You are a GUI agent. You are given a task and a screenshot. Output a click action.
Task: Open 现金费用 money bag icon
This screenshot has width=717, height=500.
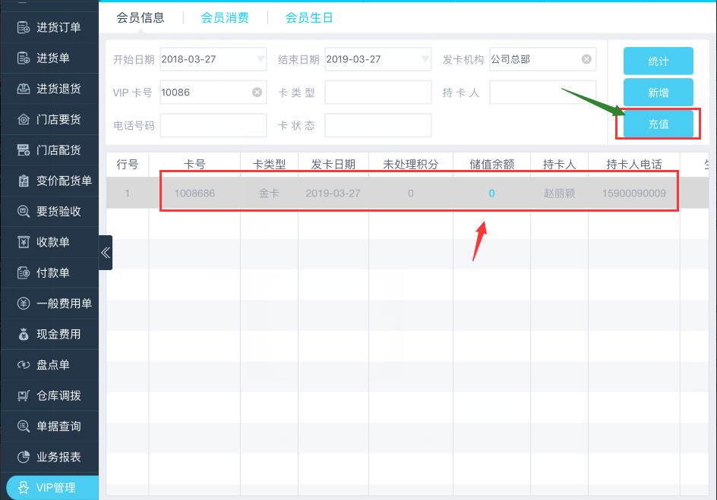pyautogui.click(x=24, y=334)
